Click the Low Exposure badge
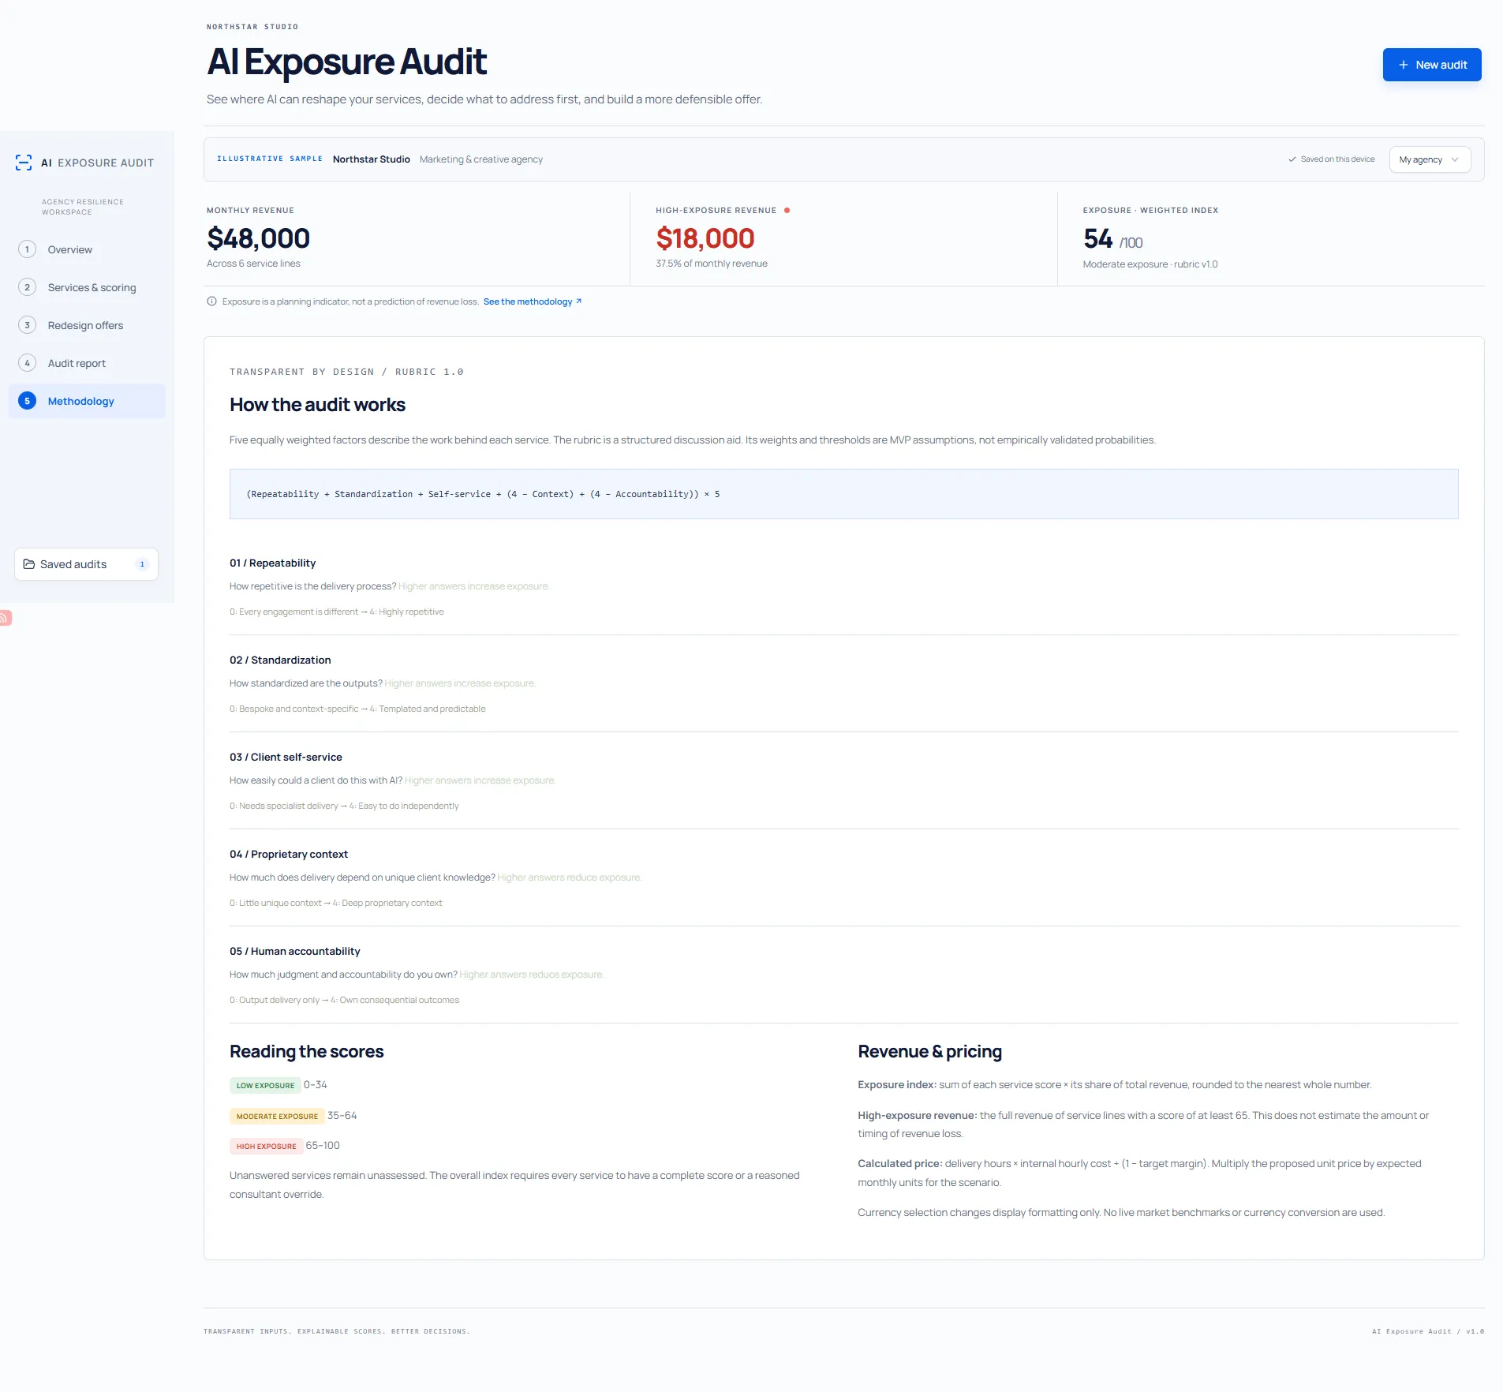Image resolution: width=1503 pixels, height=1392 pixels. click(265, 1085)
